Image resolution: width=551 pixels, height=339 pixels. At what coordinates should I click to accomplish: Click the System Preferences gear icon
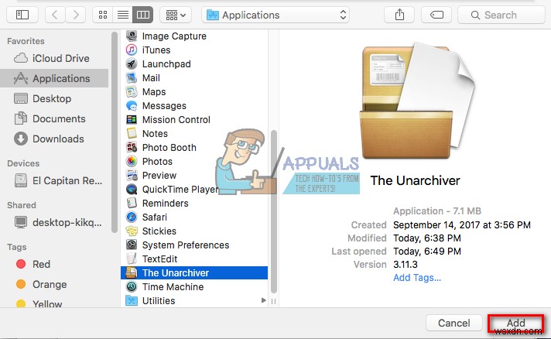coord(132,245)
